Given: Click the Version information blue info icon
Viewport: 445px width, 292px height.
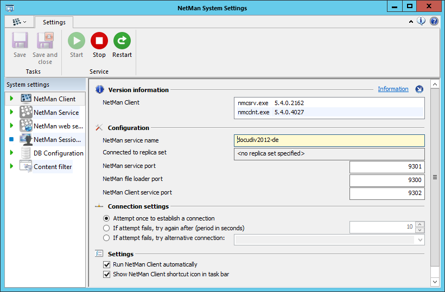Looking at the screenshot, I should coord(100,89).
